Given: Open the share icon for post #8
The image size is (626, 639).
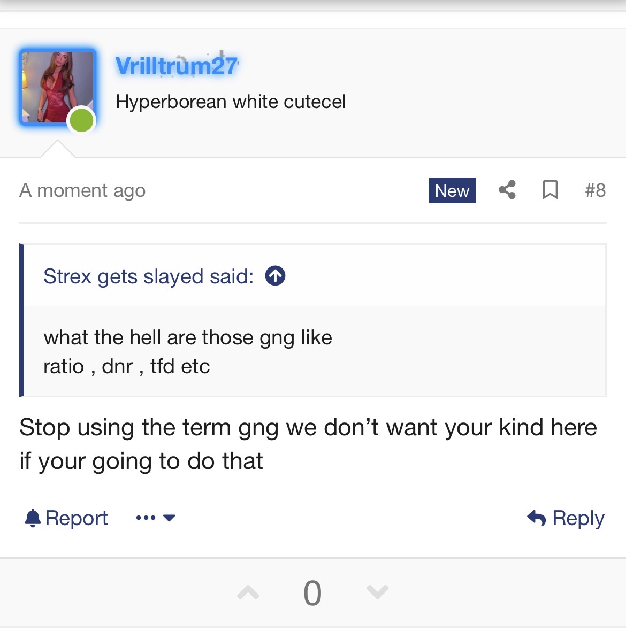Looking at the screenshot, I should [x=507, y=190].
